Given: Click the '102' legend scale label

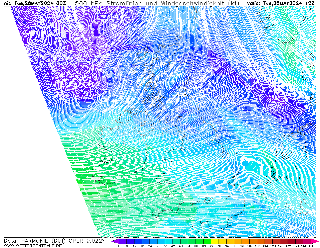Looking at the screenshot, I should [250, 246].
